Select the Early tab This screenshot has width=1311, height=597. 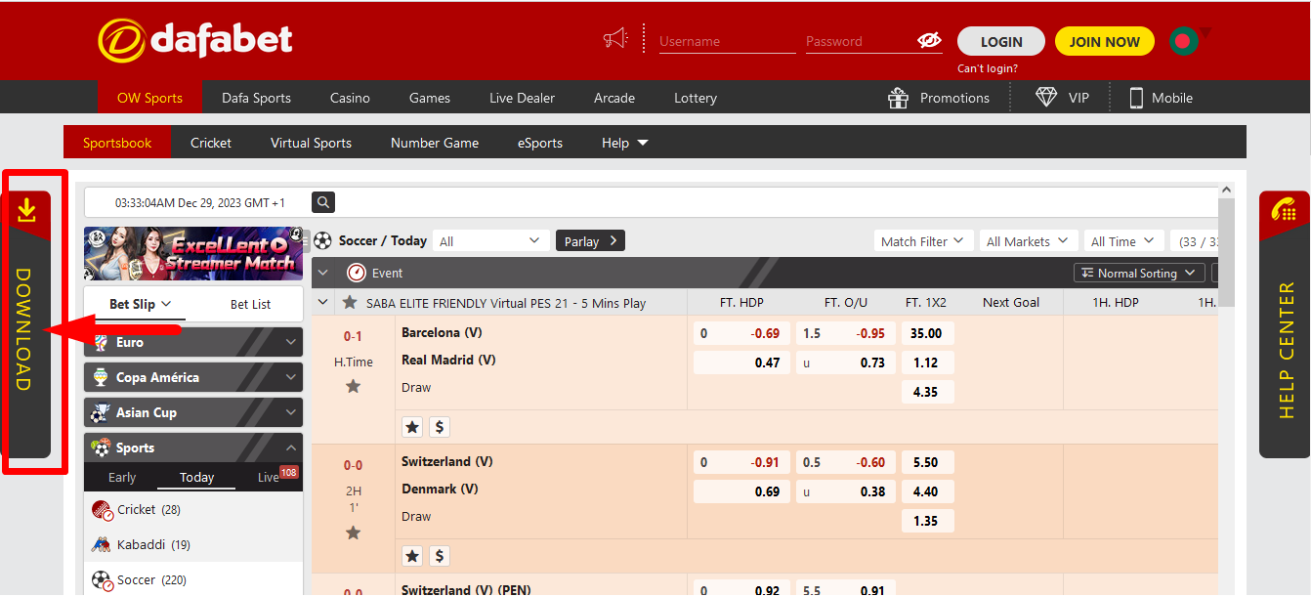122,477
